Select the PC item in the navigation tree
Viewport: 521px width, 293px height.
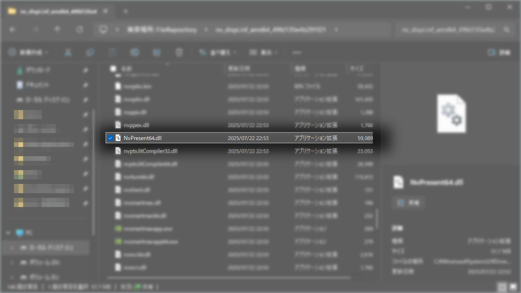25,232
